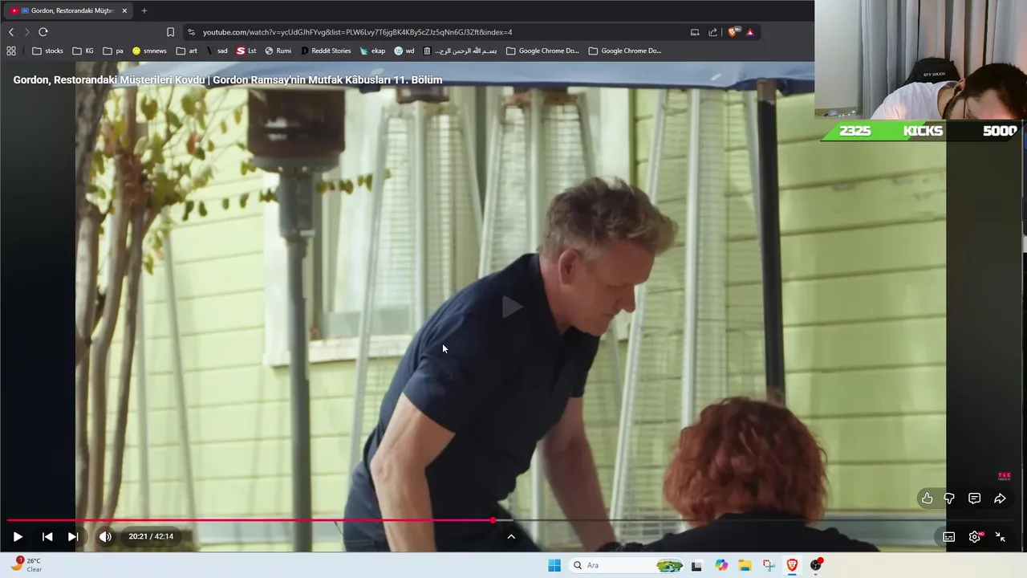Skip to the next video in playlist

pos(73,536)
